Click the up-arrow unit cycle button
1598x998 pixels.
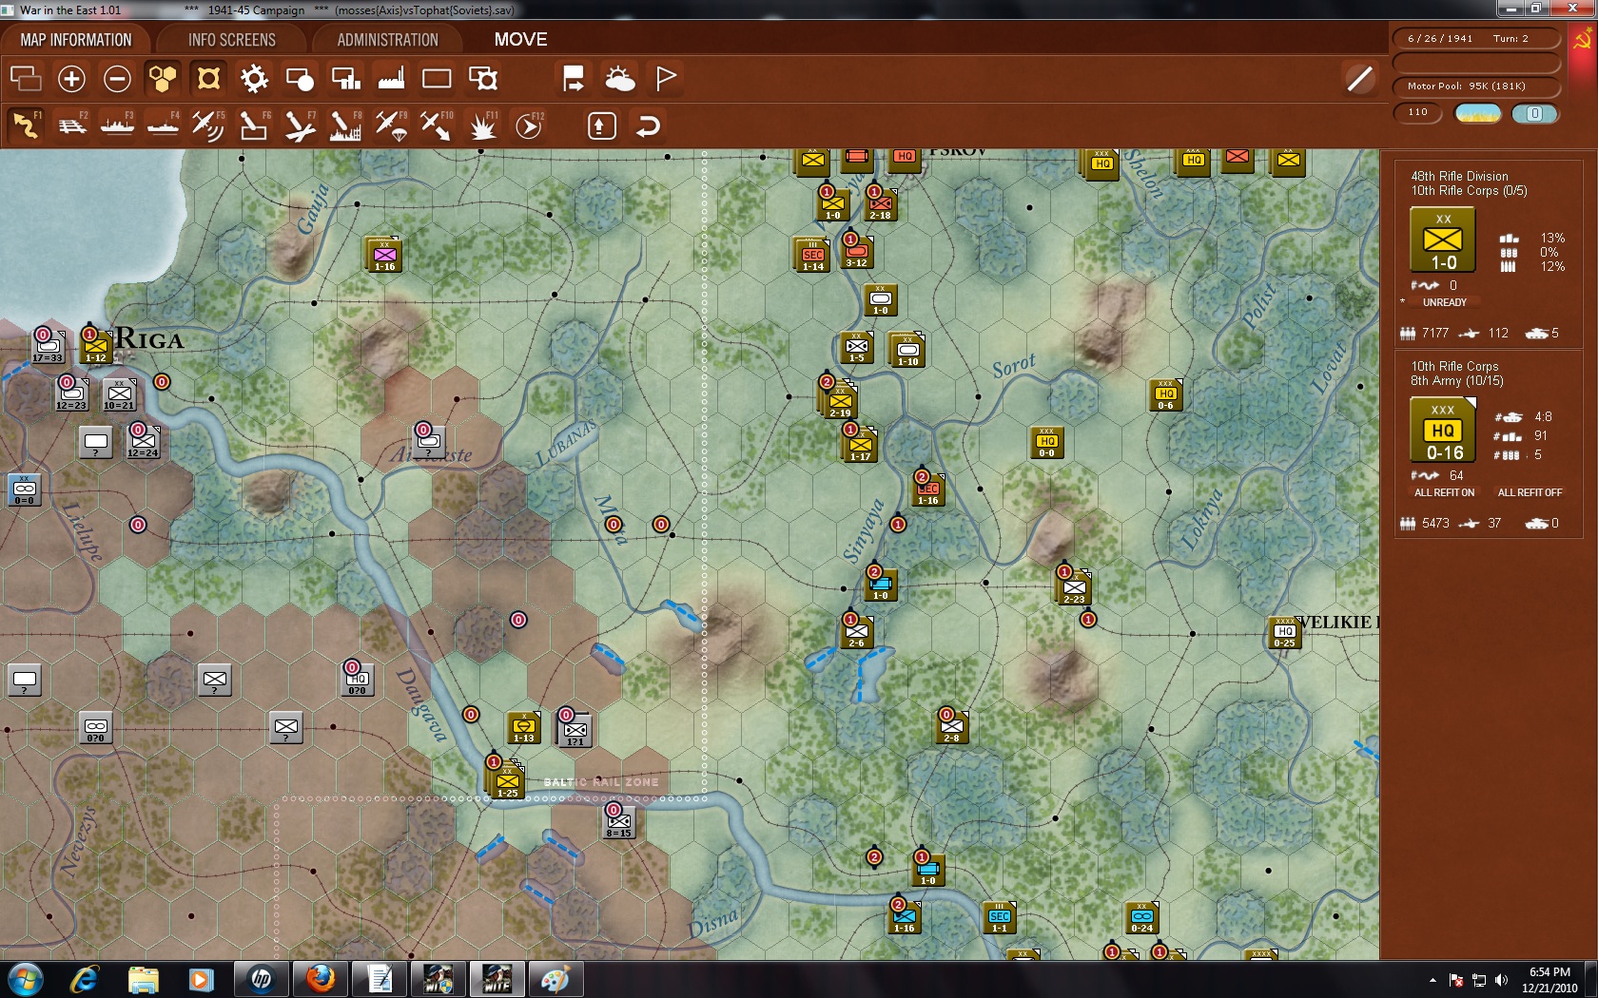(x=600, y=125)
